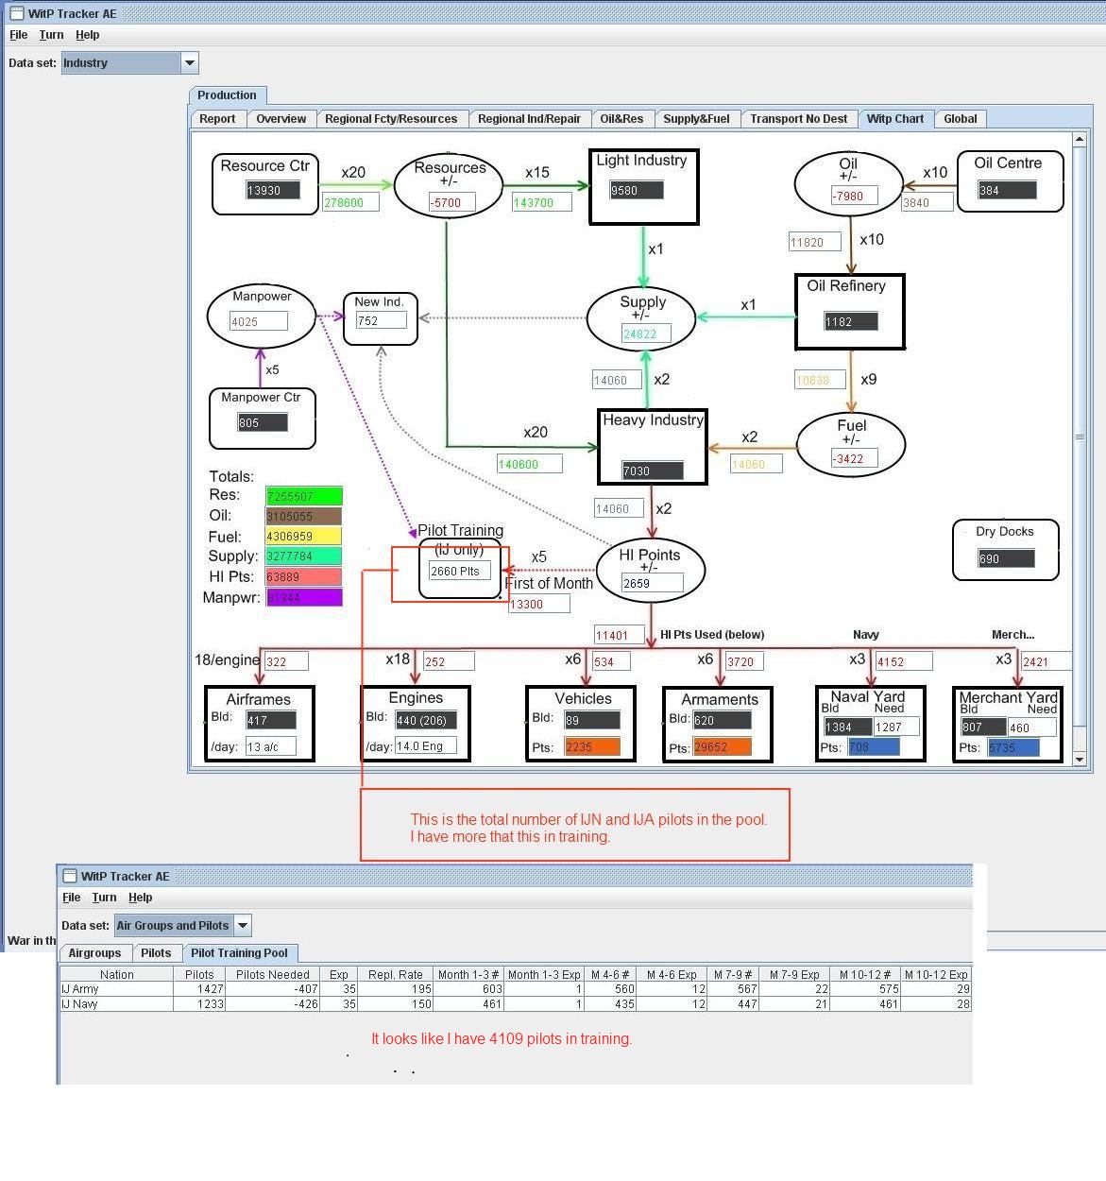Open the Regional Fcty/Resources tab
This screenshot has width=1106, height=1181.
(391, 119)
